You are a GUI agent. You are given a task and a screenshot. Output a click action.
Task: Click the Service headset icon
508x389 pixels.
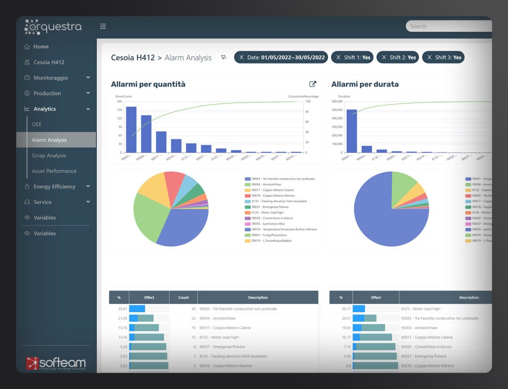(x=27, y=202)
